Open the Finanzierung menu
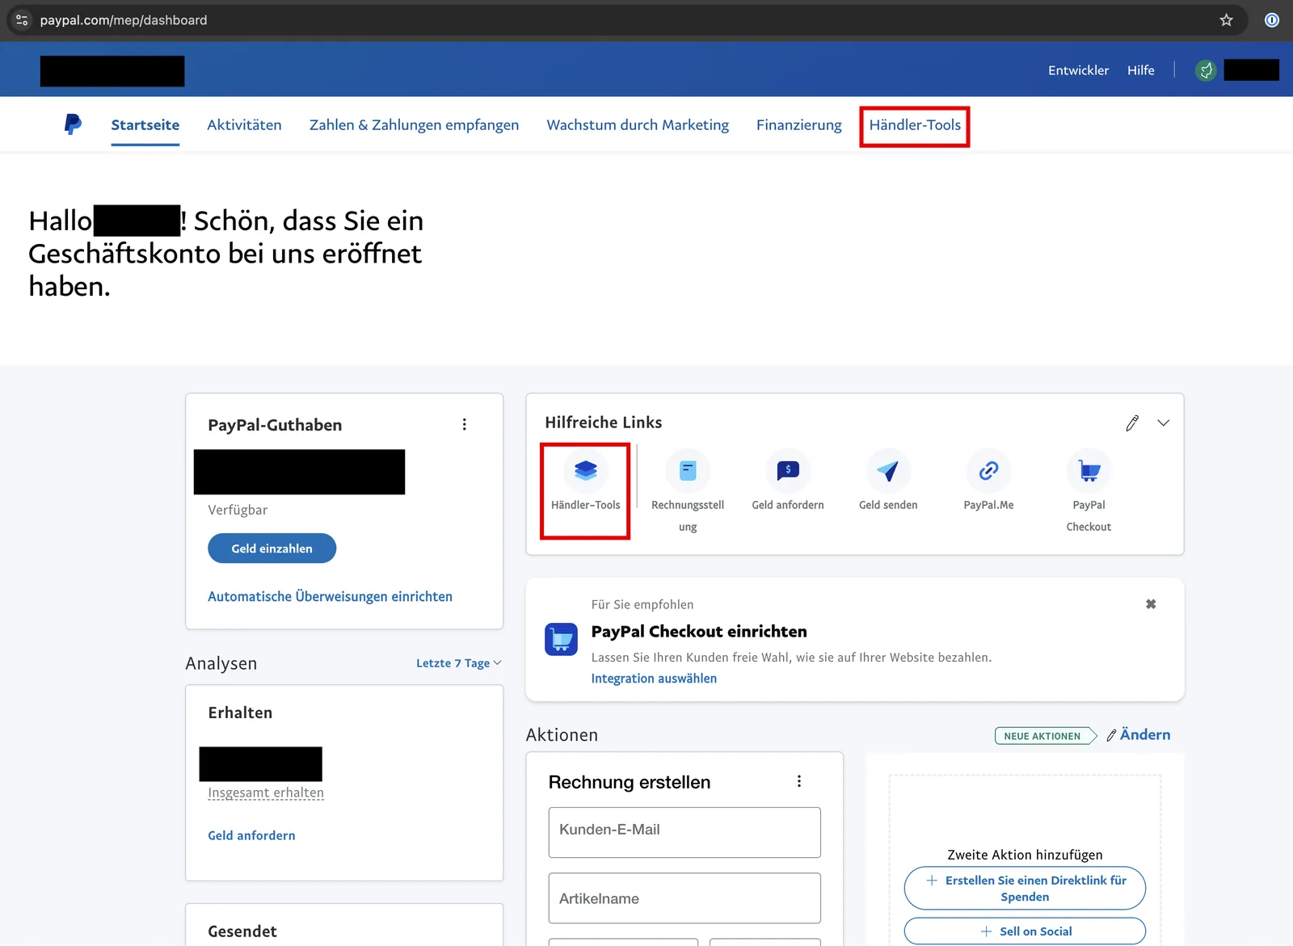 point(798,124)
